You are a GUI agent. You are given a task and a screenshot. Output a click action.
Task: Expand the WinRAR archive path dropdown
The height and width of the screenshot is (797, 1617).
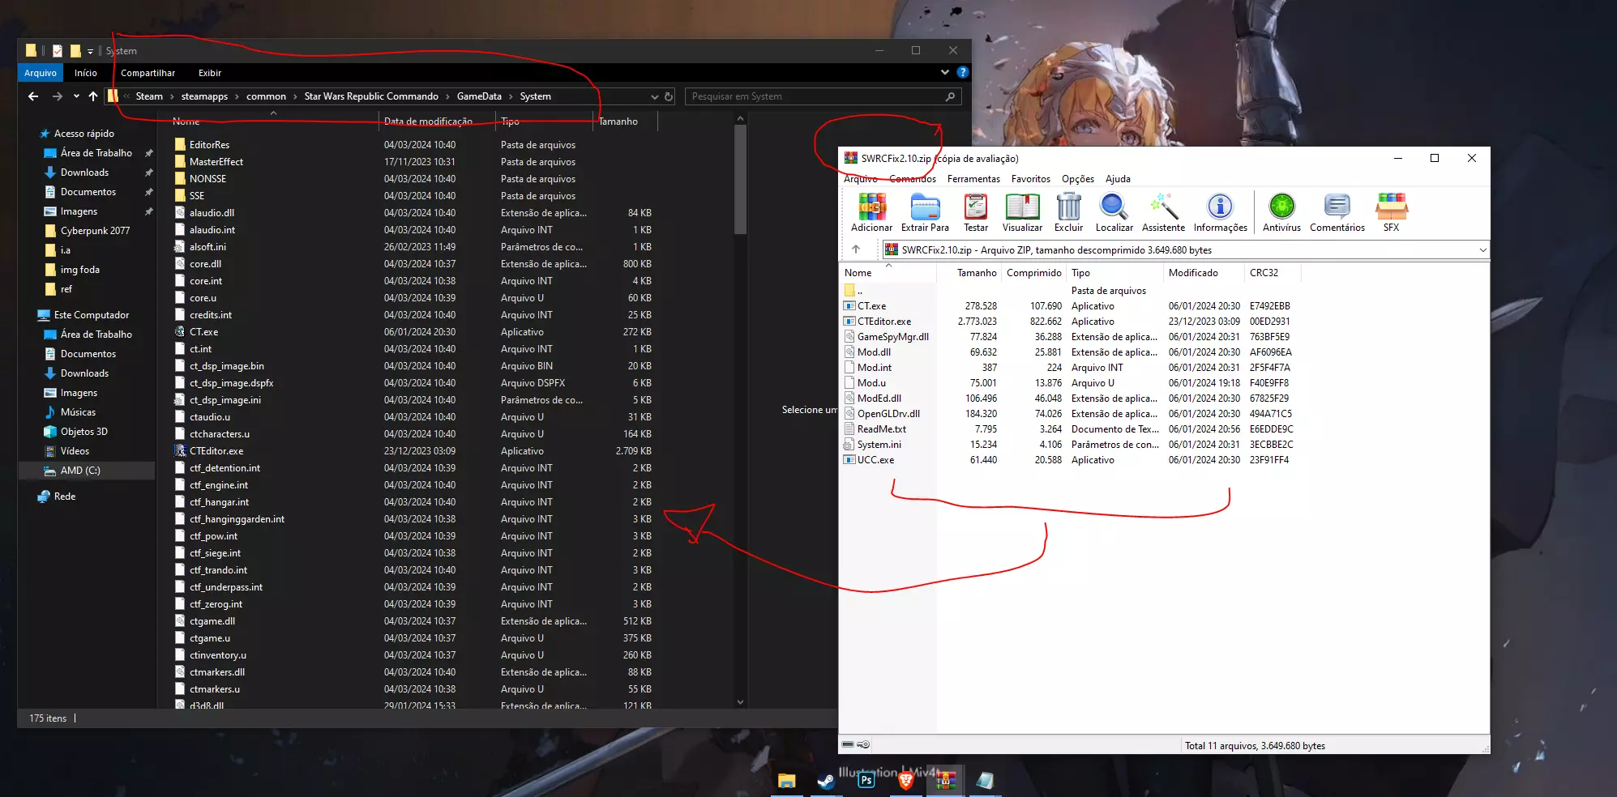click(1482, 250)
